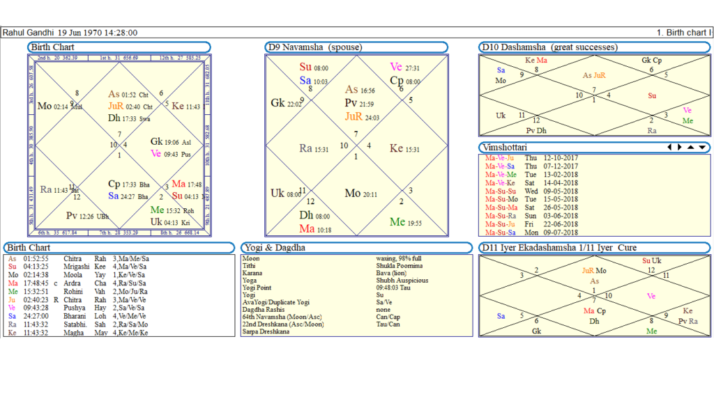Click the Sarpa Dreshkana row
The height and width of the screenshot is (401, 714).
[x=266, y=331]
